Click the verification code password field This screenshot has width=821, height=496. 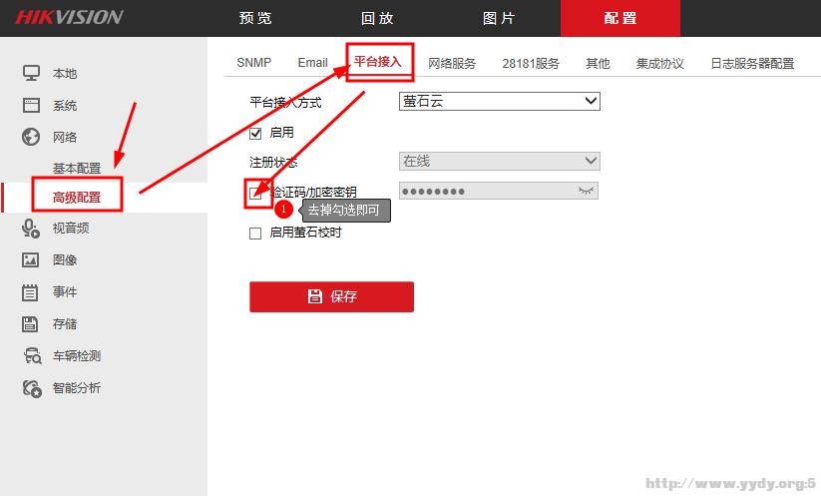tap(499, 191)
